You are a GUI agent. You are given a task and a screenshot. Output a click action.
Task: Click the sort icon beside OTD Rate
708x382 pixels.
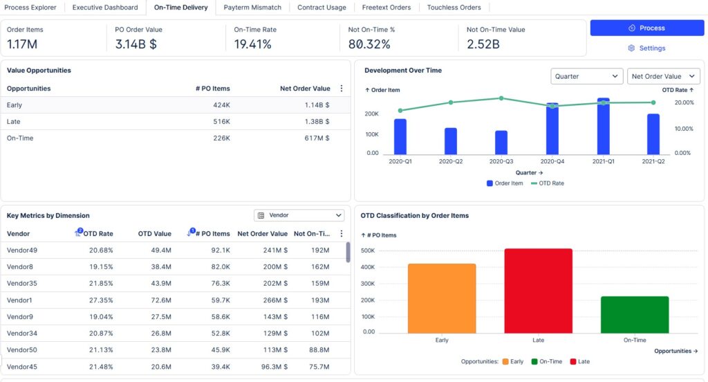pyautogui.click(x=78, y=233)
